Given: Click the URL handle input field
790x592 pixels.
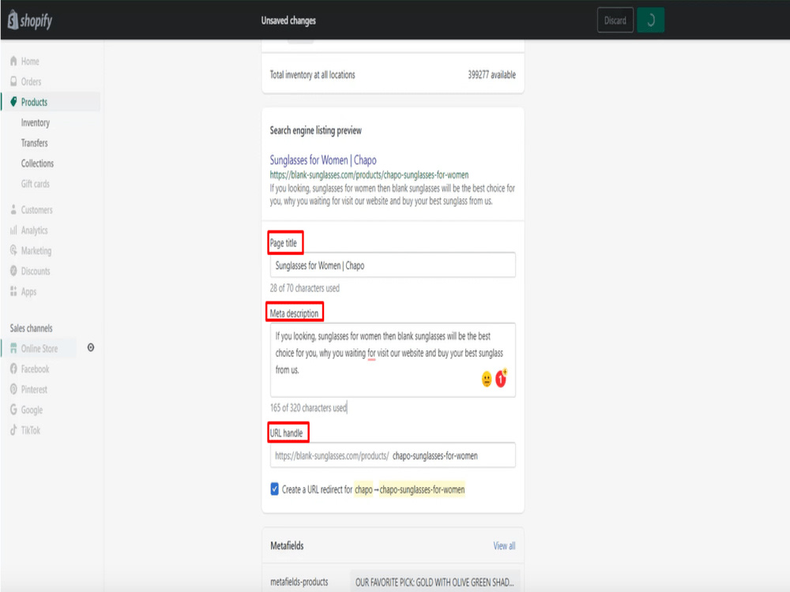Looking at the screenshot, I should (393, 455).
